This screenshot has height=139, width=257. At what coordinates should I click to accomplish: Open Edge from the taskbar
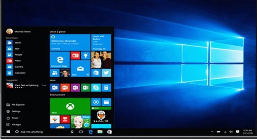tap(91, 132)
